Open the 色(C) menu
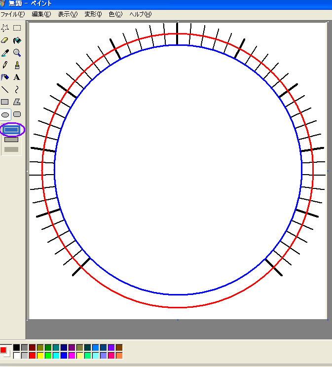The height and width of the screenshot is (367, 332). (115, 14)
